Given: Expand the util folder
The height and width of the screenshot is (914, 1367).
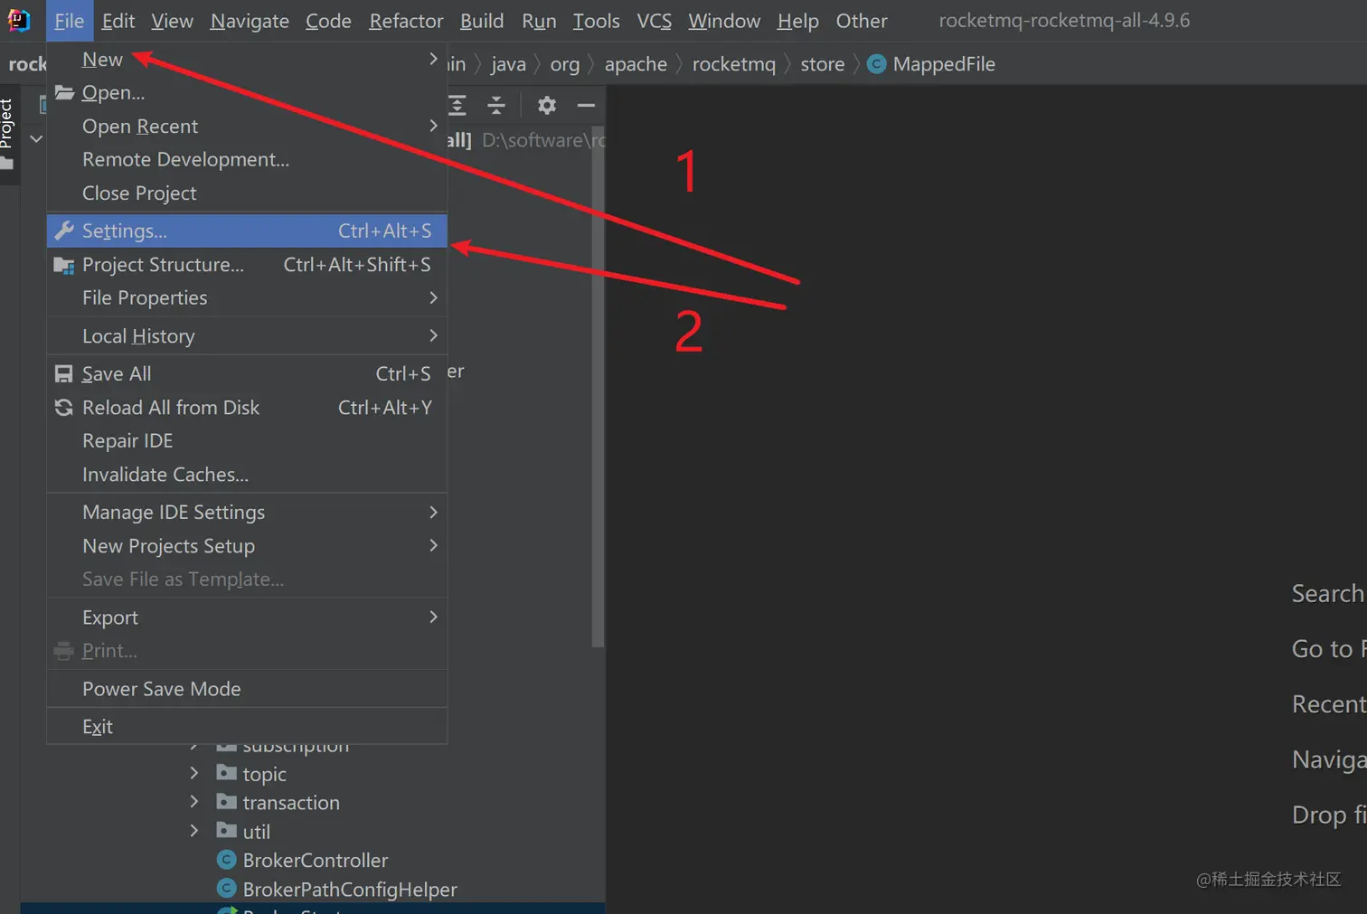Looking at the screenshot, I should coord(193,831).
